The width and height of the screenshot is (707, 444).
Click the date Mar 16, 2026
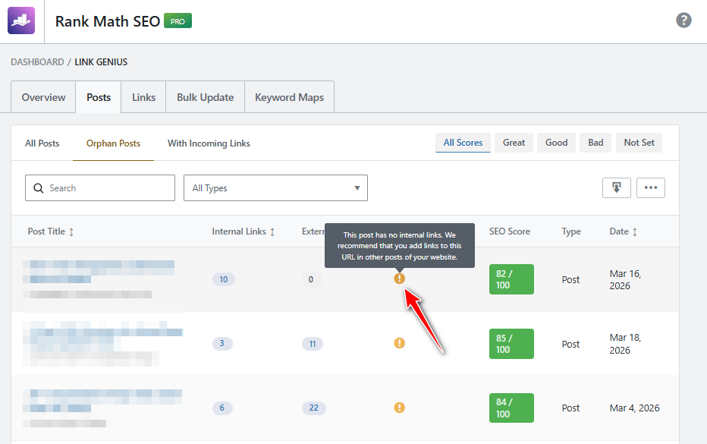pyautogui.click(x=625, y=280)
